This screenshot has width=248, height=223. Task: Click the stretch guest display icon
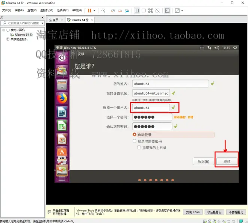(x=177, y=11)
